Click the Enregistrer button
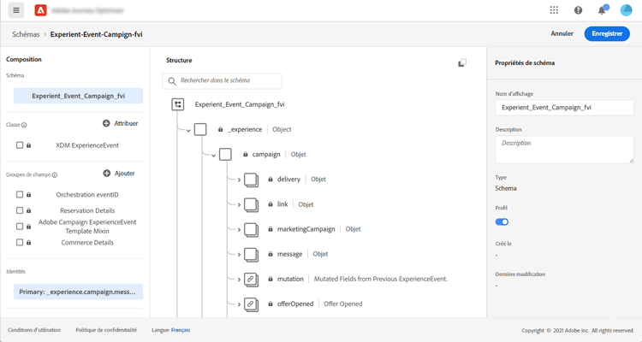Viewport: 642px width, 342px height. (607, 33)
